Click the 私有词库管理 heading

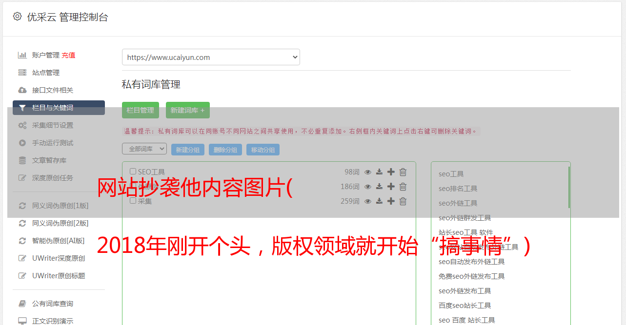(x=151, y=85)
